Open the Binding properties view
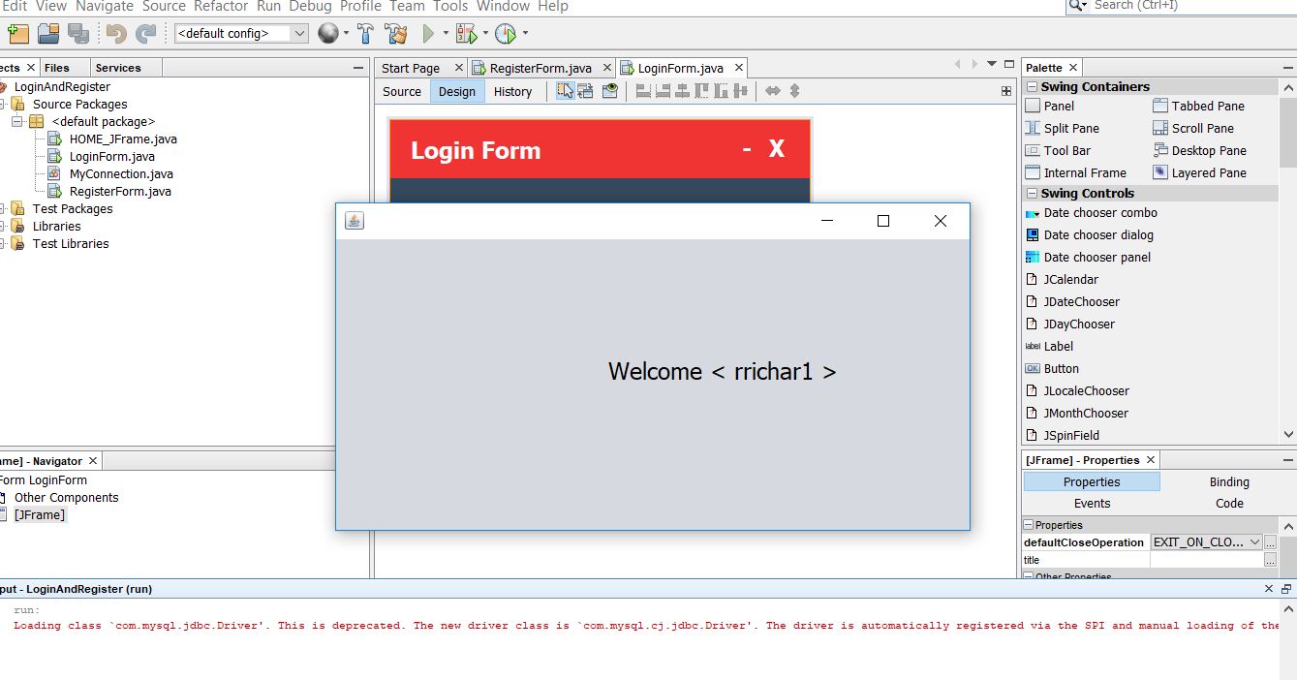 [1228, 480]
